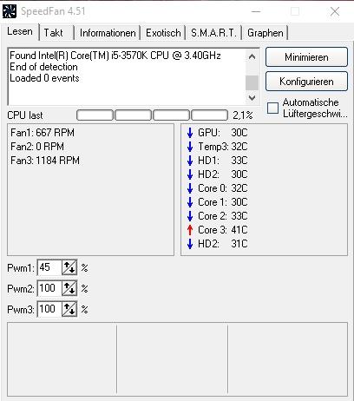Open Konfigurieren settings
The image size is (354, 401).
point(306,82)
